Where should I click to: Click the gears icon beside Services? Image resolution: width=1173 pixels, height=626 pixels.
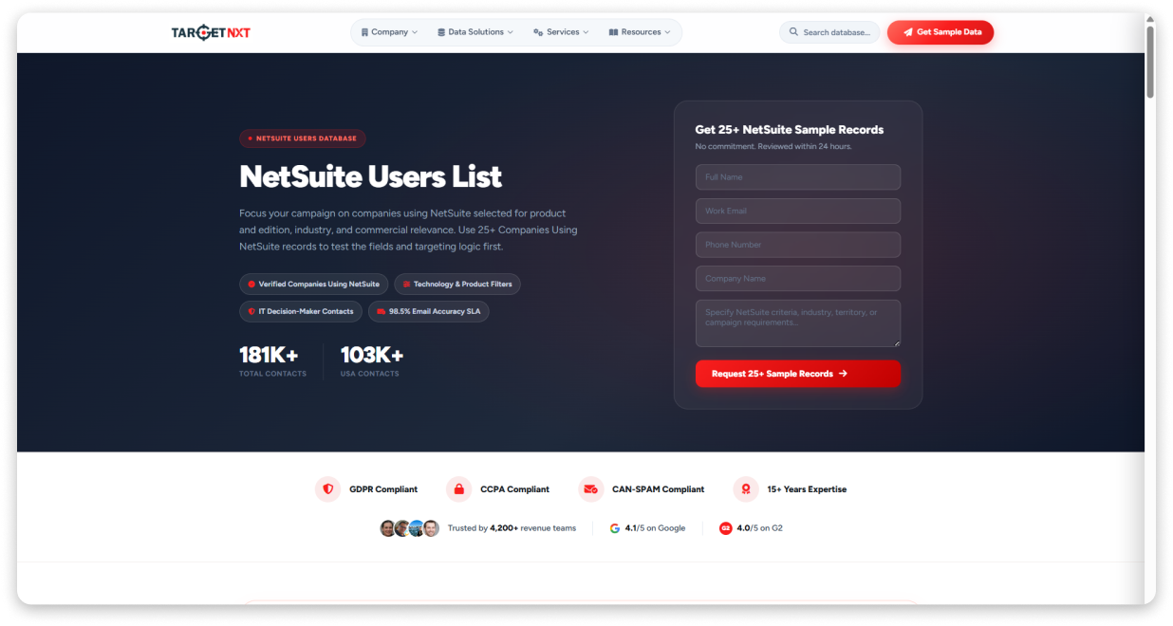point(538,32)
